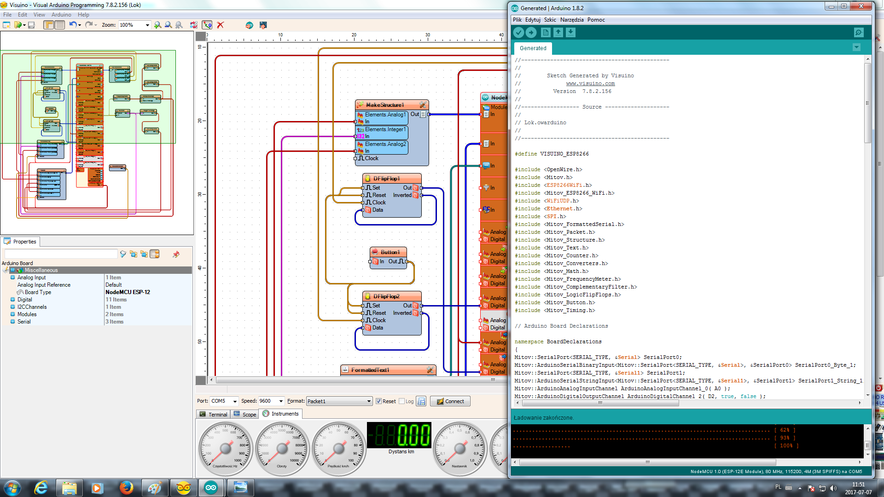The image size is (884, 497).
Task: Click the log file save icon beside Log
Action: click(421, 401)
